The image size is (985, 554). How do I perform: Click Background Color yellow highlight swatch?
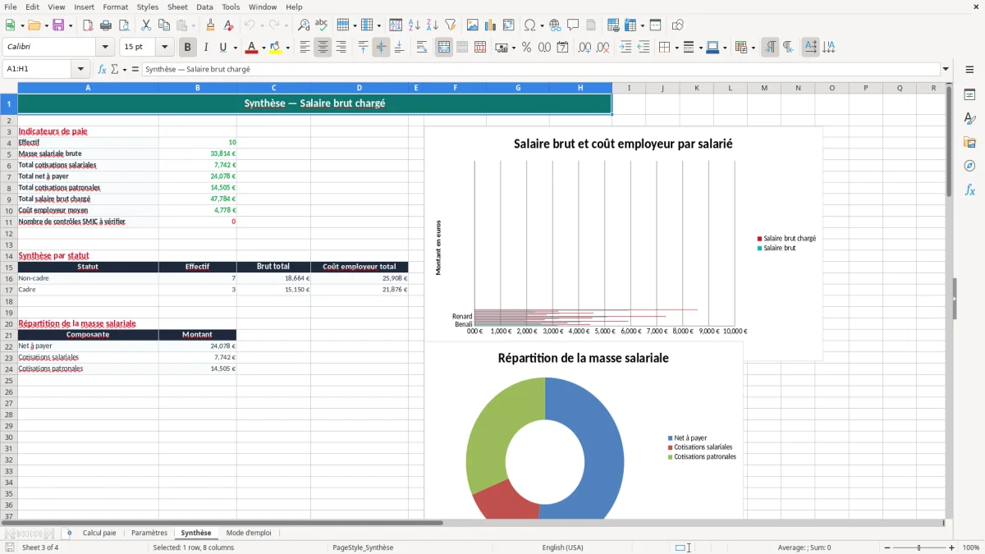point(276,48)
